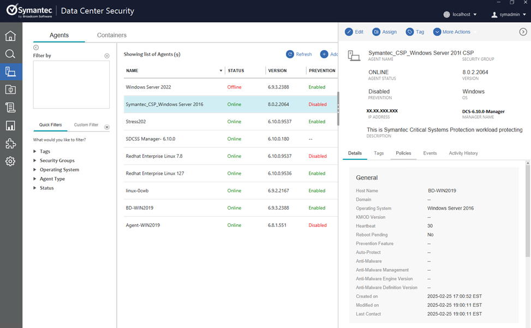This screenshot has height=328, width=531.
Task: Open the puzzle-piece Integrations sidebar icon
Action: coord(10,144)
